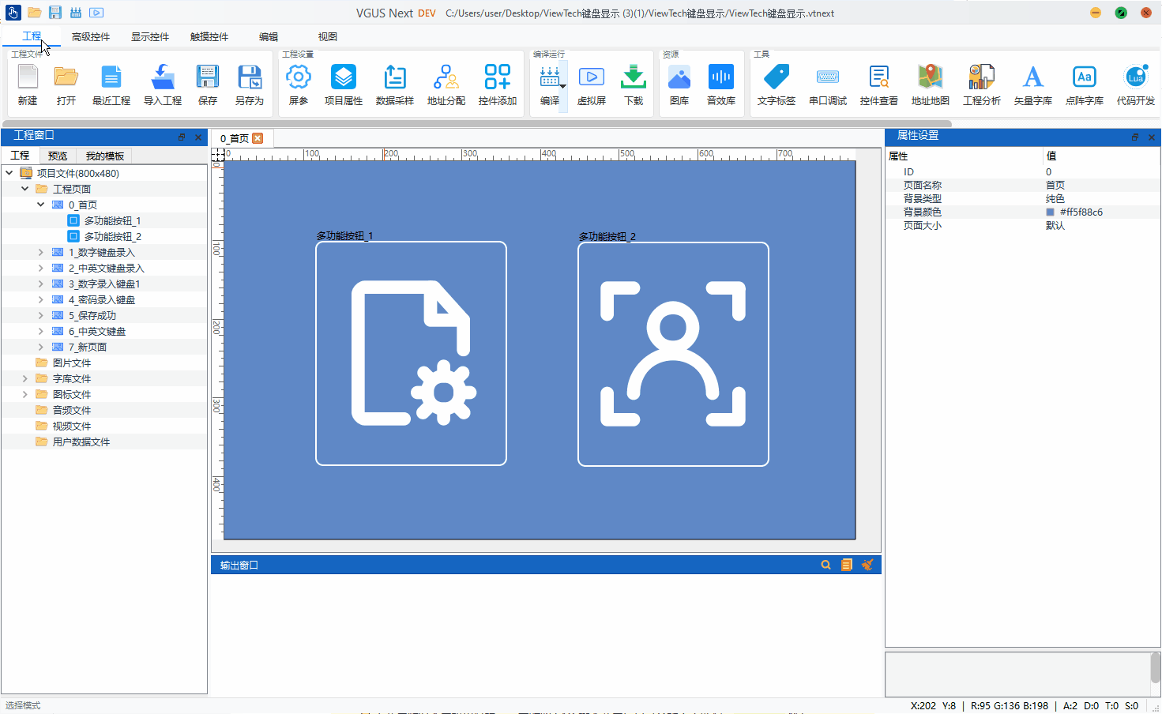Select the 5_保存成功 page in the tree
The height and width of the screenshot is (714, 1162).
[x=92, y=315]
